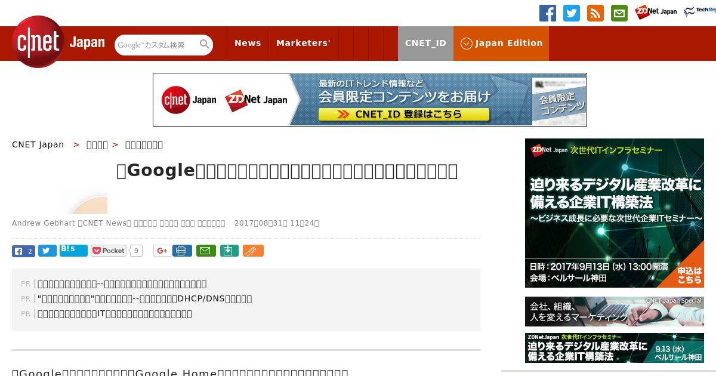This screenshot has height=376, width=716.
Task: Print the article with the printer icon
Action: pos(182,251)
